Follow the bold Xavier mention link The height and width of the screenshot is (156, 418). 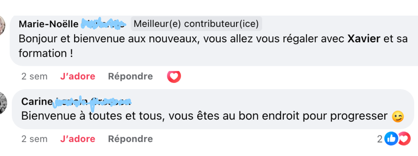pyautogui.click(x=364, y=39)
